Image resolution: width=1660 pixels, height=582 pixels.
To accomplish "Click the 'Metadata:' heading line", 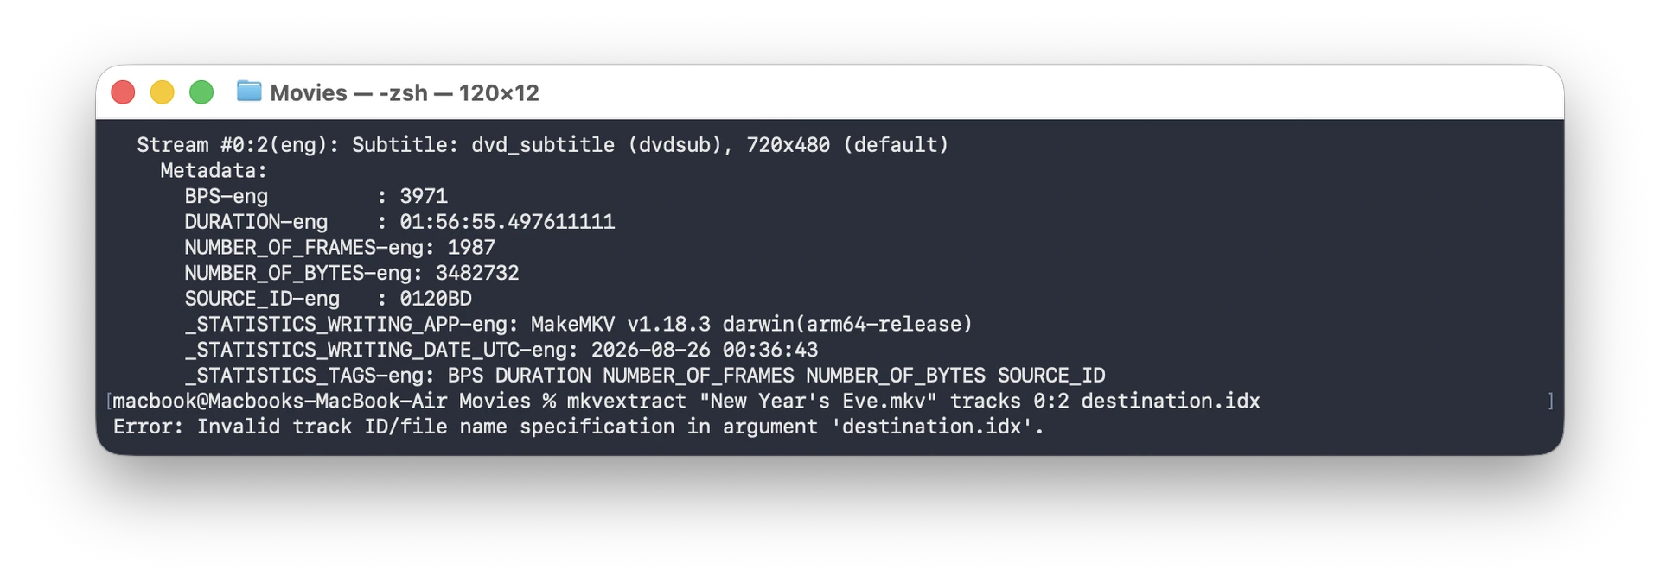I will (x=214, y=170).
